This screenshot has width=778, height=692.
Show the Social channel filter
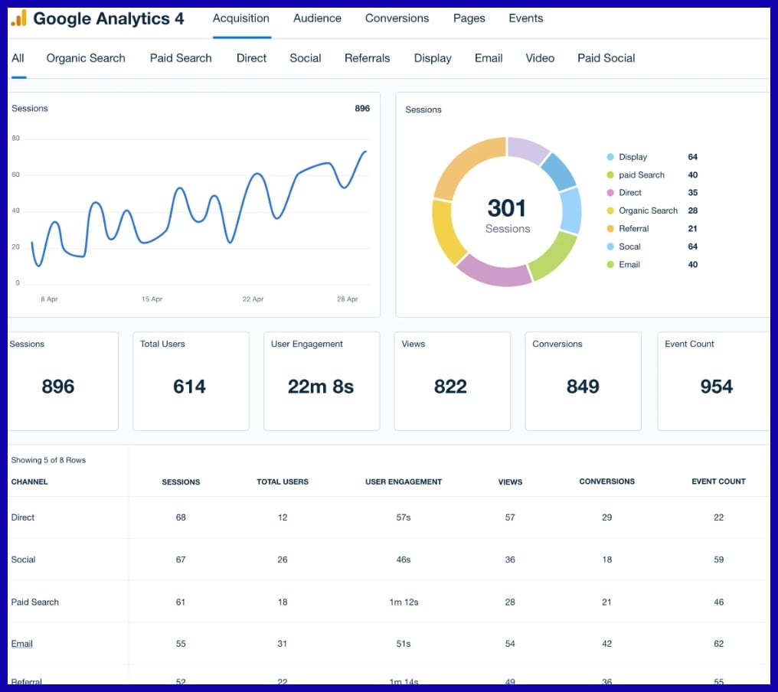(305, 58)
